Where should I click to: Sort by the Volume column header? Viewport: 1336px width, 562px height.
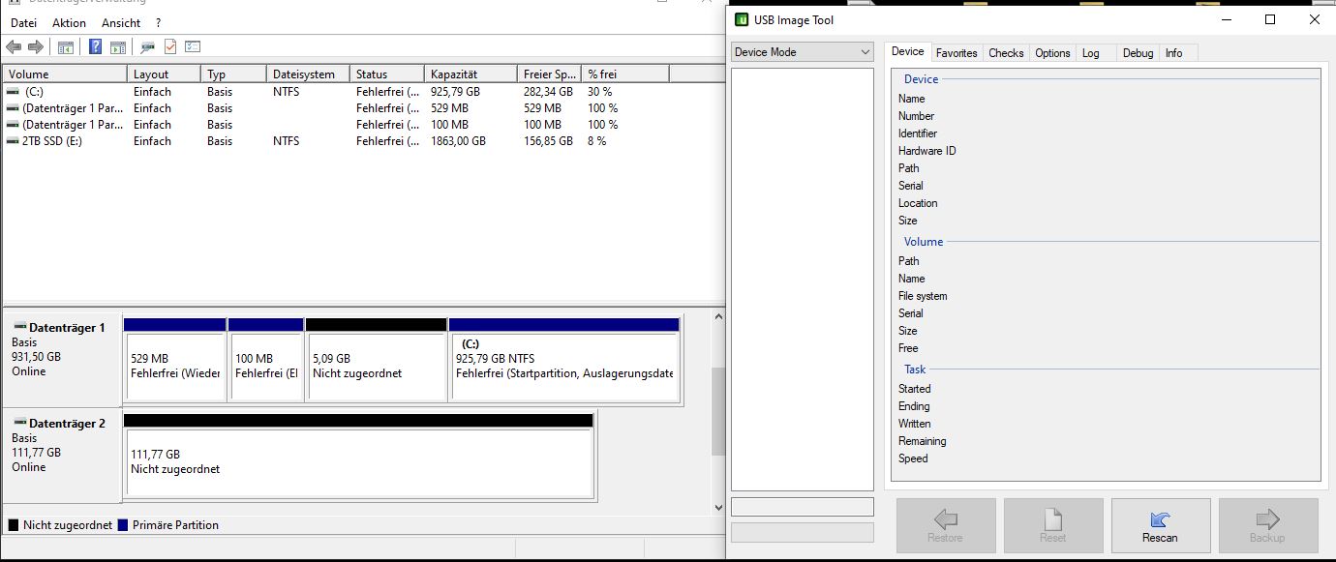[x=64, y=74]
